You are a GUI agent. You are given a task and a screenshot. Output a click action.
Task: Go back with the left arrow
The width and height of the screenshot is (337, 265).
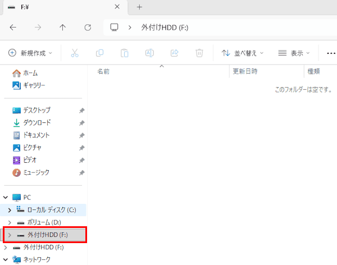pos(13,28)
